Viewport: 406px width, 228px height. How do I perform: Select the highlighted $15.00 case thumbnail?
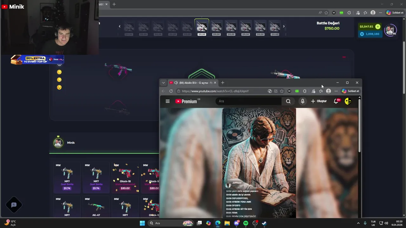[x=202, y=28]
